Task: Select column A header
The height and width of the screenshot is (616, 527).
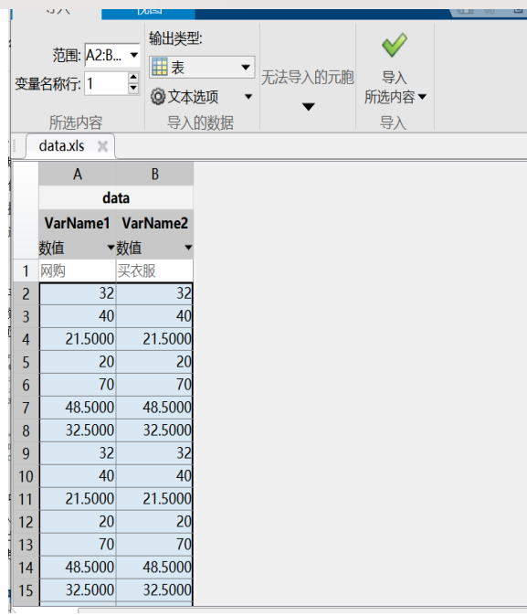Action: pos(78,174)
